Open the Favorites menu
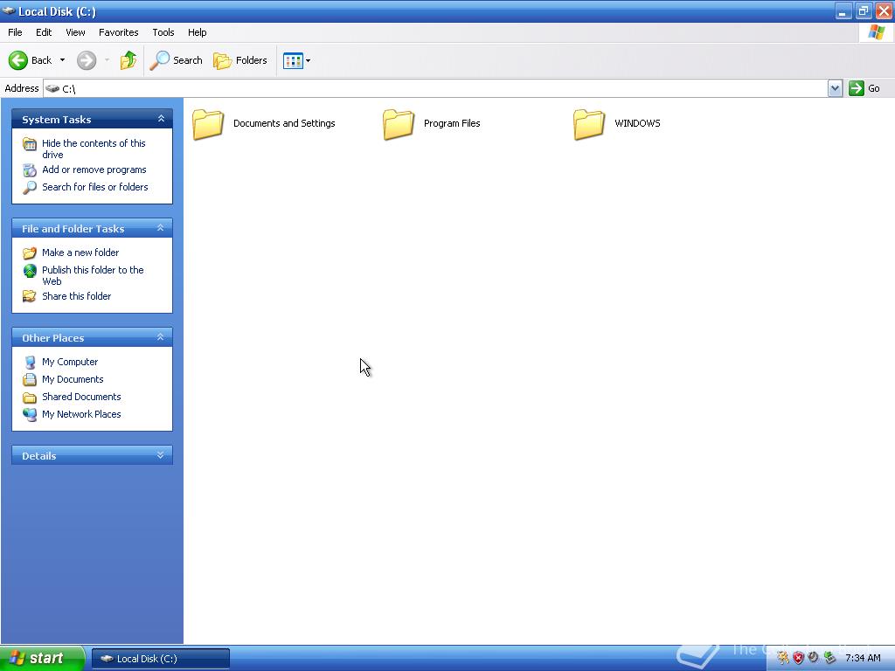 tap(119, 32)
